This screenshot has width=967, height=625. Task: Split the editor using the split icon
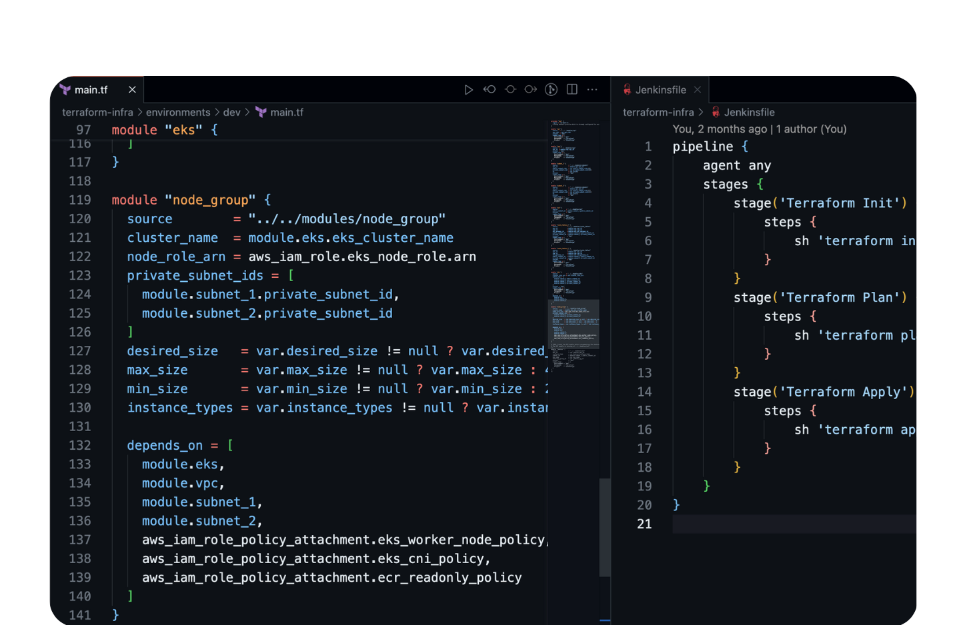pos(572,89)
